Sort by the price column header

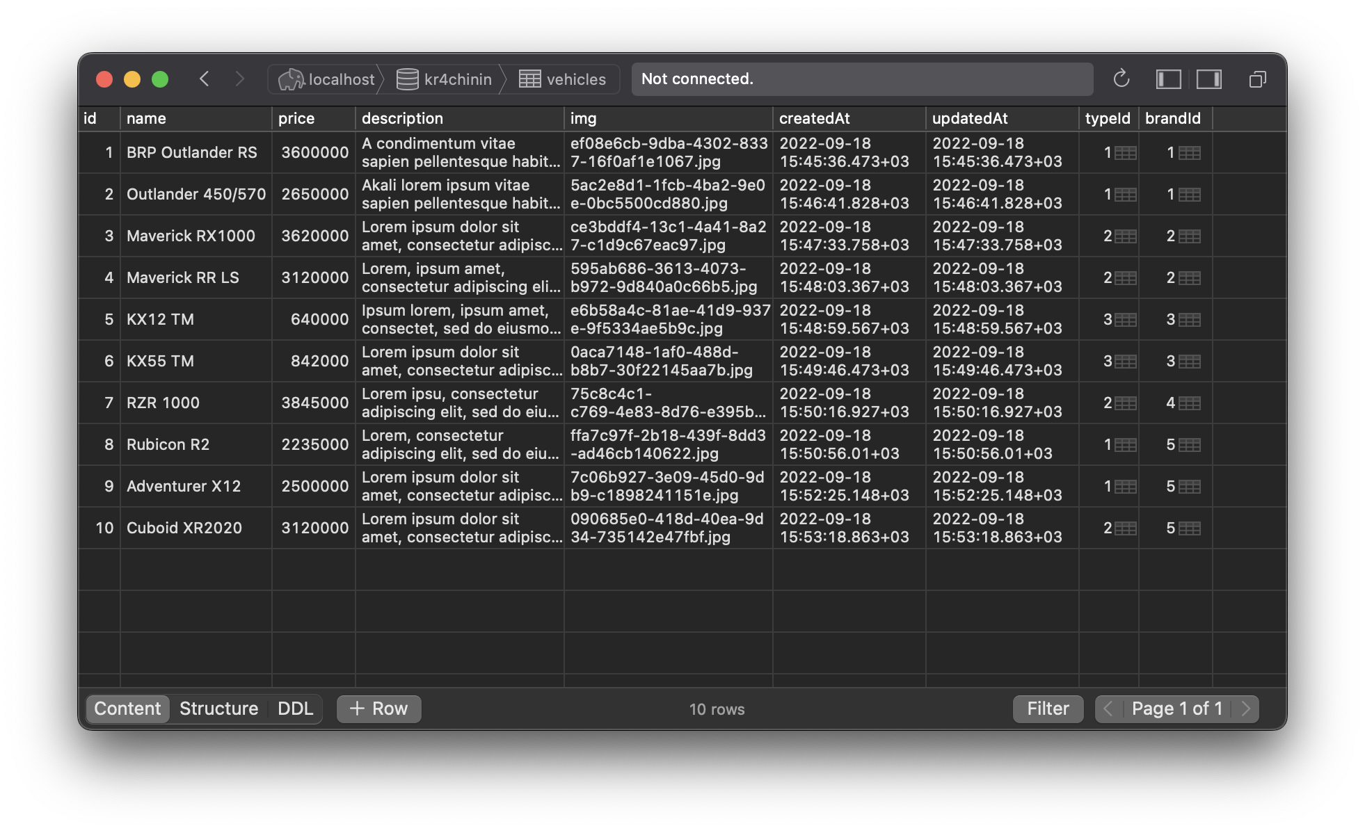click(x=296, y=118)
